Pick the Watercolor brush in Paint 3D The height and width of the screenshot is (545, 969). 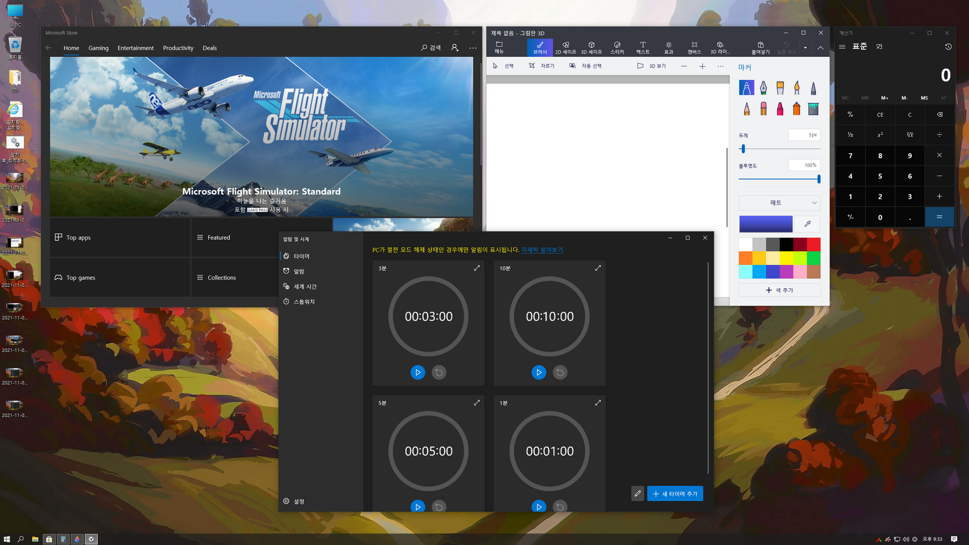(x=797, y=88)
